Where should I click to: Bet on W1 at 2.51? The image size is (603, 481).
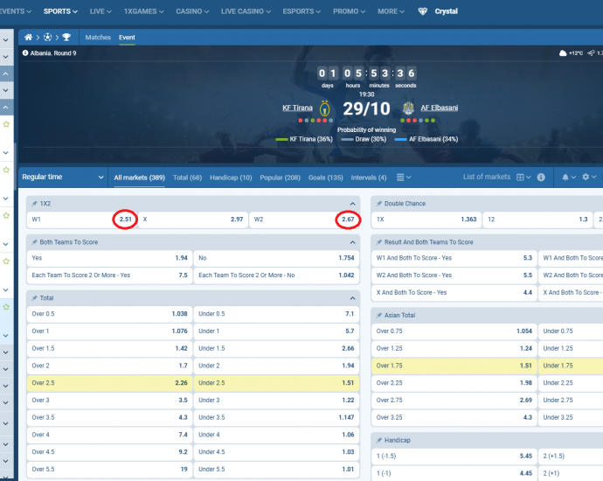coord(82,220)
